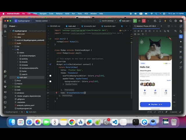Image resolution: width=186 pixels, height=140 pixels.
Task: Click UTF-8 encoding in status bar
Action: [160, 112]
